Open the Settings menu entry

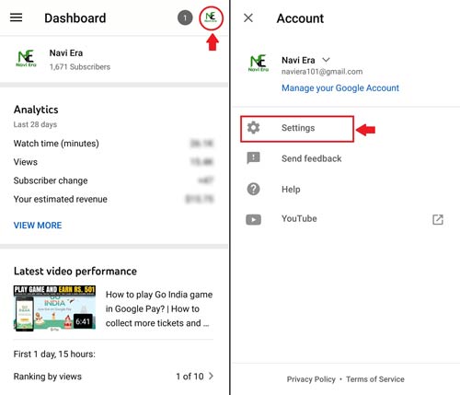pos(297,129)
